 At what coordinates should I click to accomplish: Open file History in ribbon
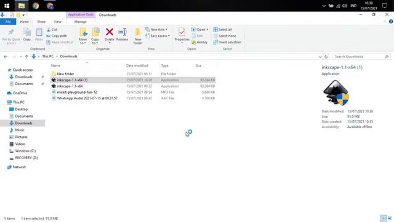click(199, 43)
